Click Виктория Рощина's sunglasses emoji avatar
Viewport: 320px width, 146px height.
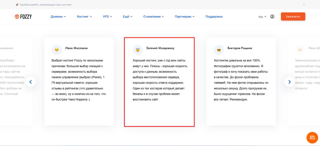(219, 50)
